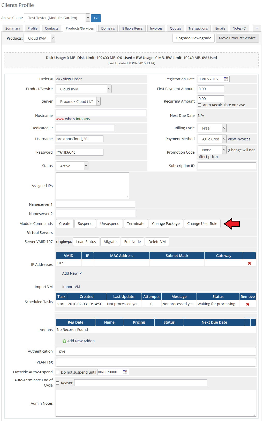Image resolution: width=263 pixels, height=421 pixels.
Task: Tick the Auto-Terminate End of Cycle checkbox
Action: [58, 383]
